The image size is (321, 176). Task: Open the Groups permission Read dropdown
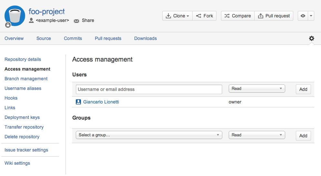click(256, 135)
